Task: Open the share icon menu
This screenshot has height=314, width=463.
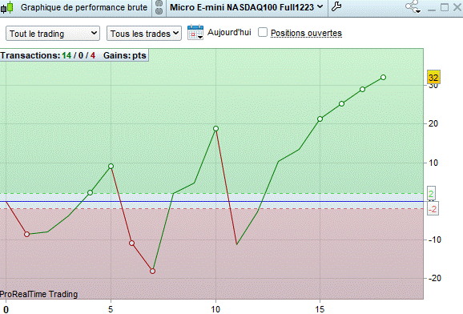Action: [413, 6]
